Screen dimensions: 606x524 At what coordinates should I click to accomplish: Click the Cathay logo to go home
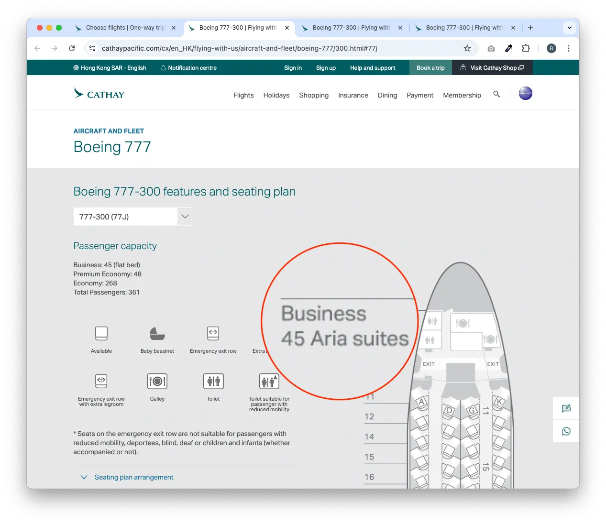tap(99, 94)
